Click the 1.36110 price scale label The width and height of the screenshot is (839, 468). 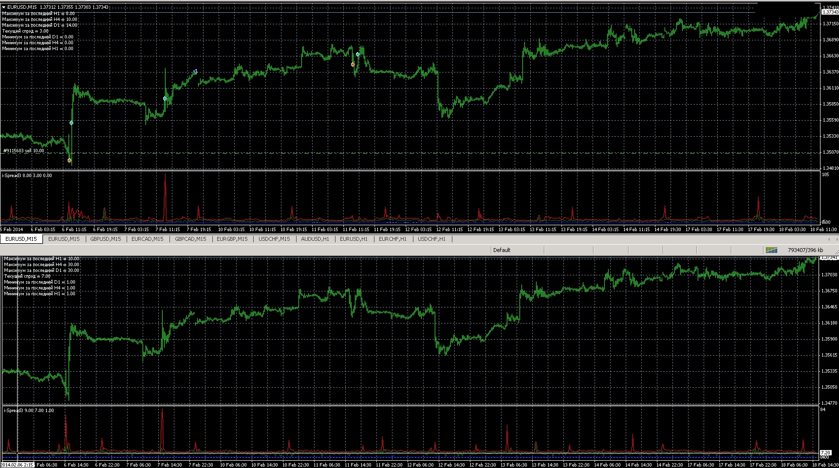[x=830, y=88]
